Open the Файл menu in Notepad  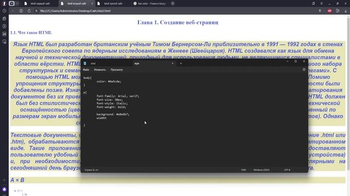(x=86, y=70)
